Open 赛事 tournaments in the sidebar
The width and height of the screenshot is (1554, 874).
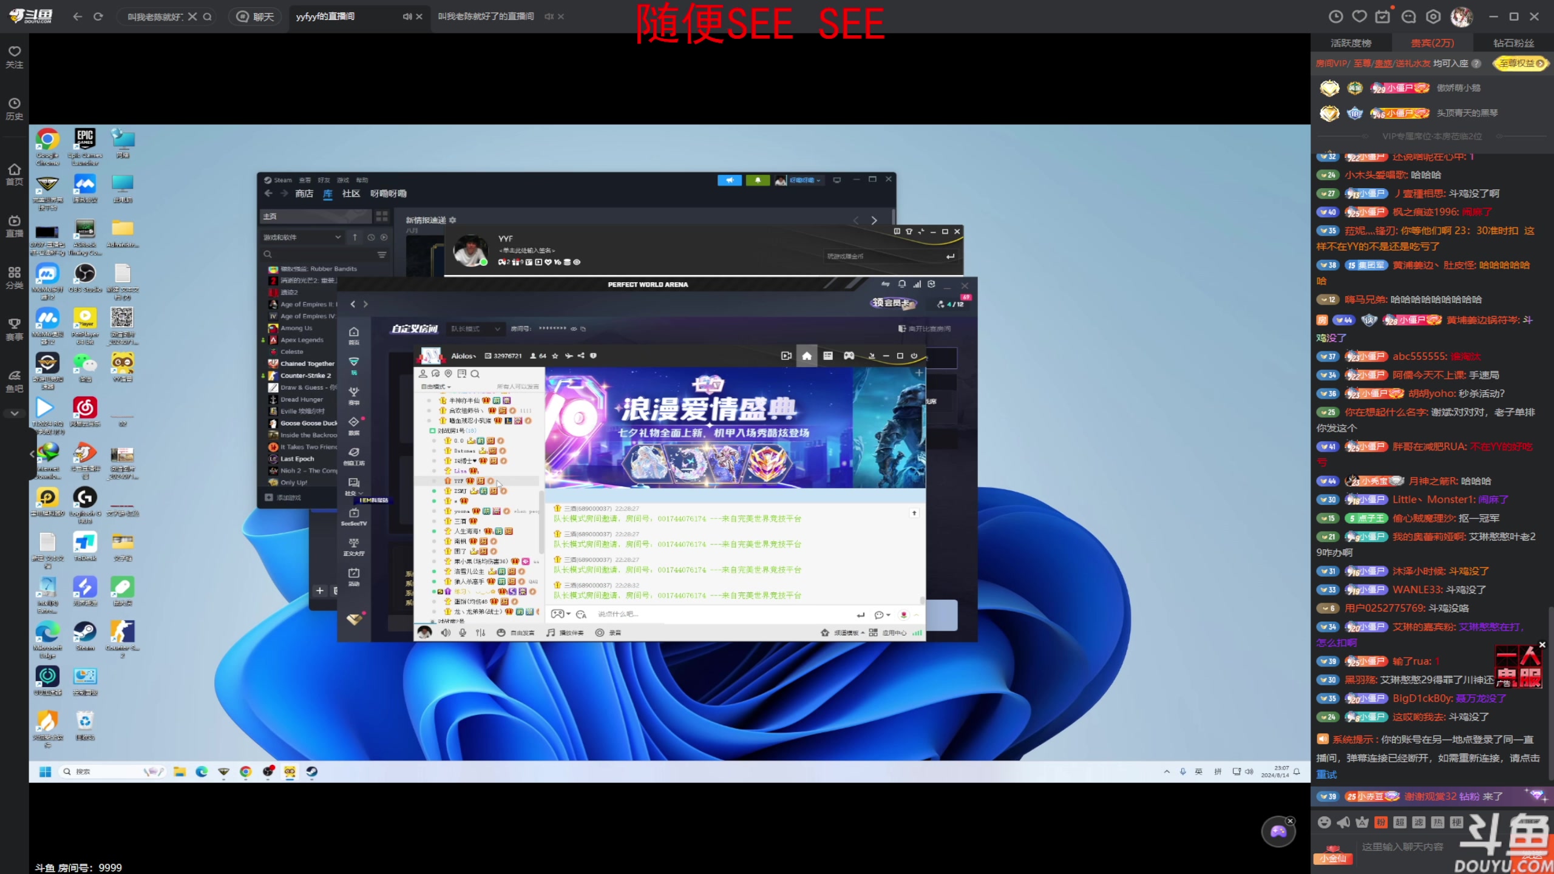point(15,330)
